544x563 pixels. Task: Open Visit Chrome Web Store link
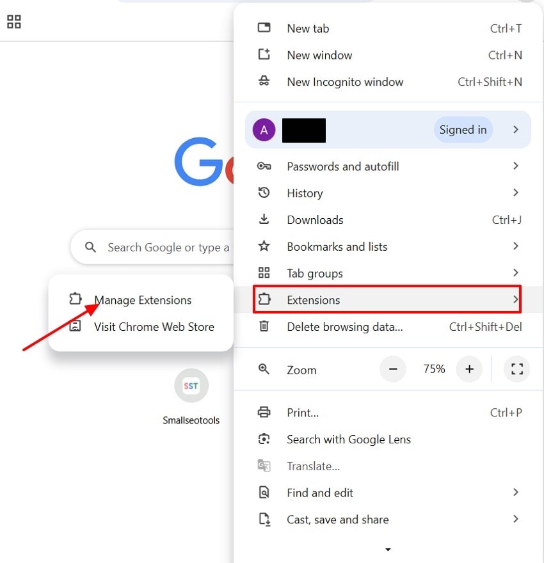[154, 327]
